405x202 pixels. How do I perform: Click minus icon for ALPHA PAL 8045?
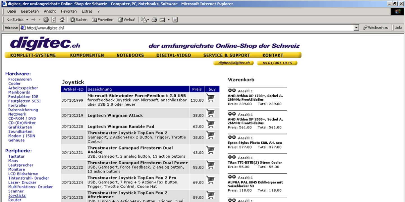point(230,177)
